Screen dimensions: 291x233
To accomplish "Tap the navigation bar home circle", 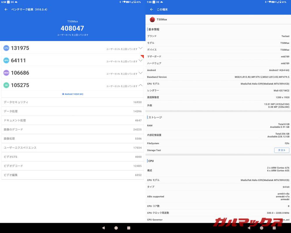I will click(x=116, y=228).
